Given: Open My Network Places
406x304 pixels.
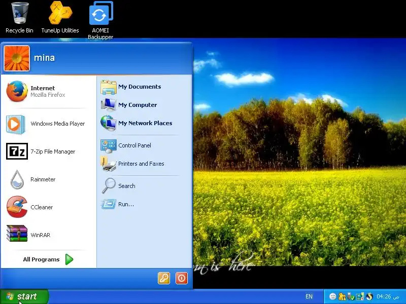Looking at the screenshot, I should tap(144, 123).
